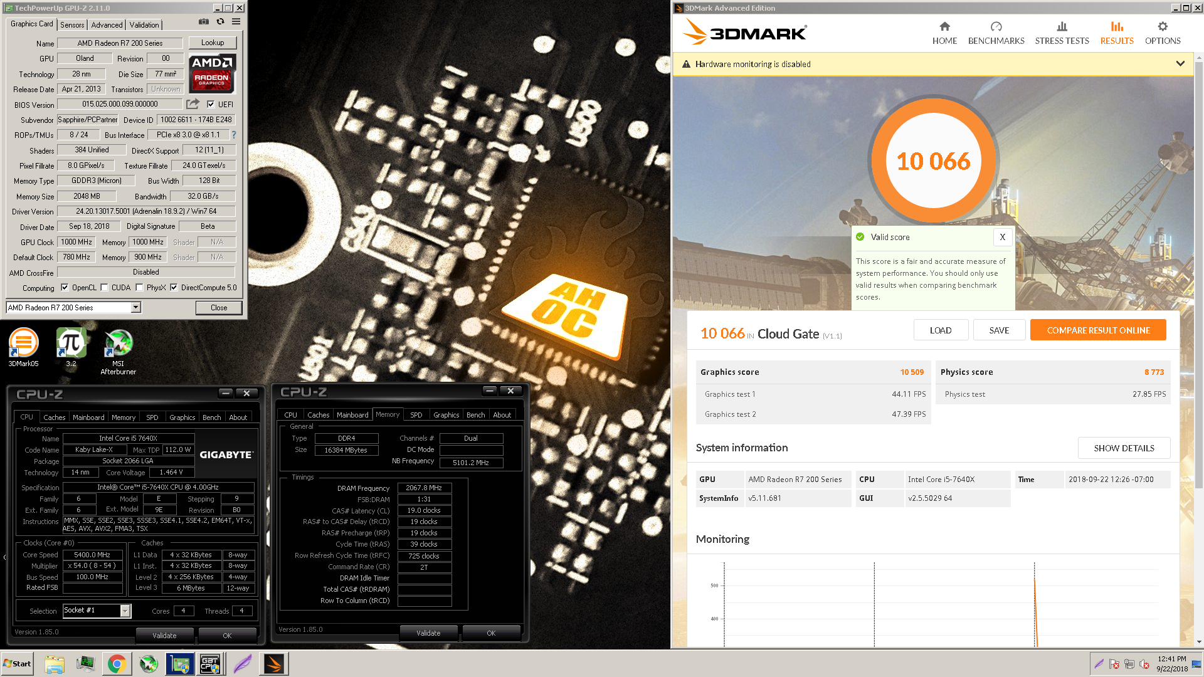Toggle the CUDA checkbox
The image size is (1204, 677).
click(105, 288)
